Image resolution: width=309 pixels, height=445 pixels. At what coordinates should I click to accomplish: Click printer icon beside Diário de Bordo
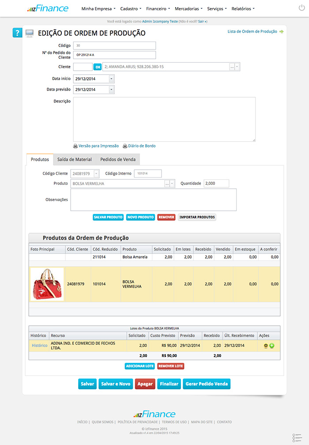pyautogui.click(x=125, y=146)
